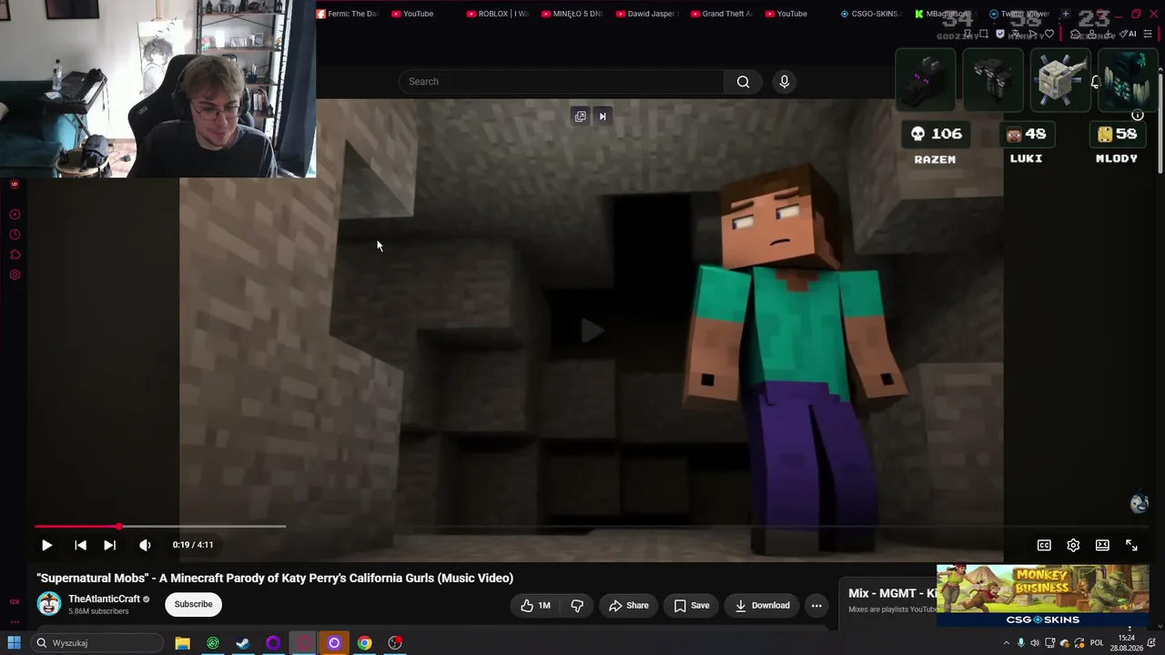
Task: Skip to the previous video
Action: pyautogui.click(x=80, y=545)
